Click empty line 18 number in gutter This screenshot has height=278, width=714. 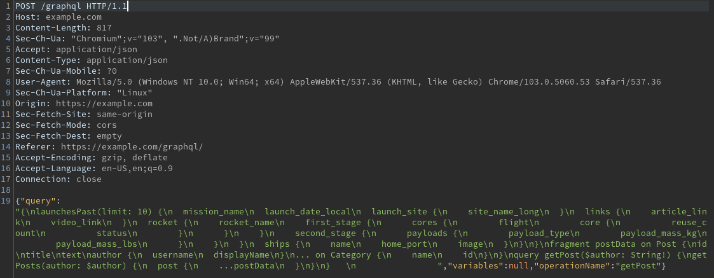point(6,190)
